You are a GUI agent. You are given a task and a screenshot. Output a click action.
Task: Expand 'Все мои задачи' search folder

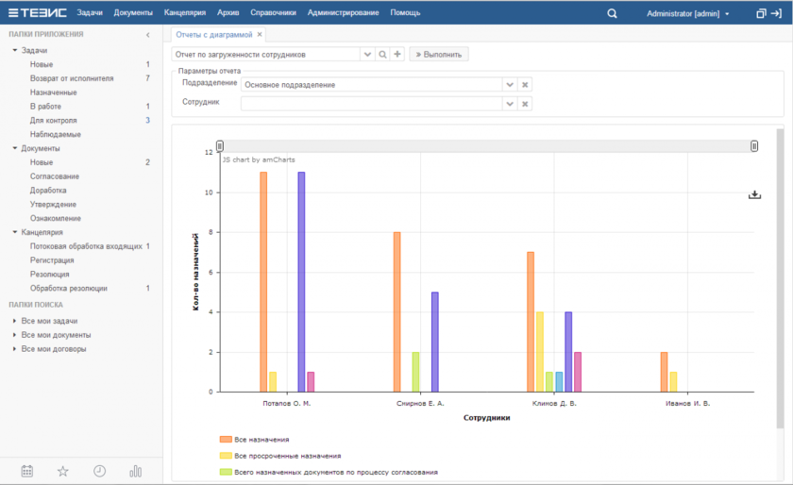click(x=14, y=321)
